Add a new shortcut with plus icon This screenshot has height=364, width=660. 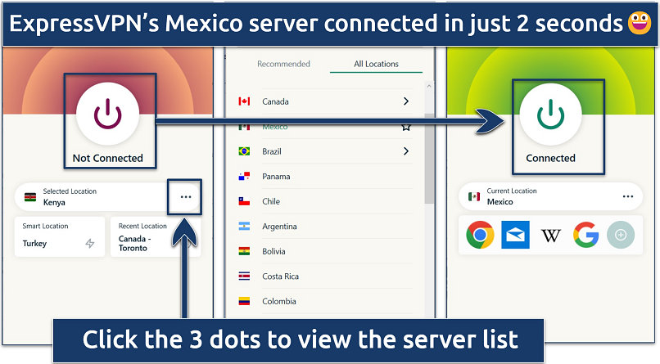coord(621,235)
